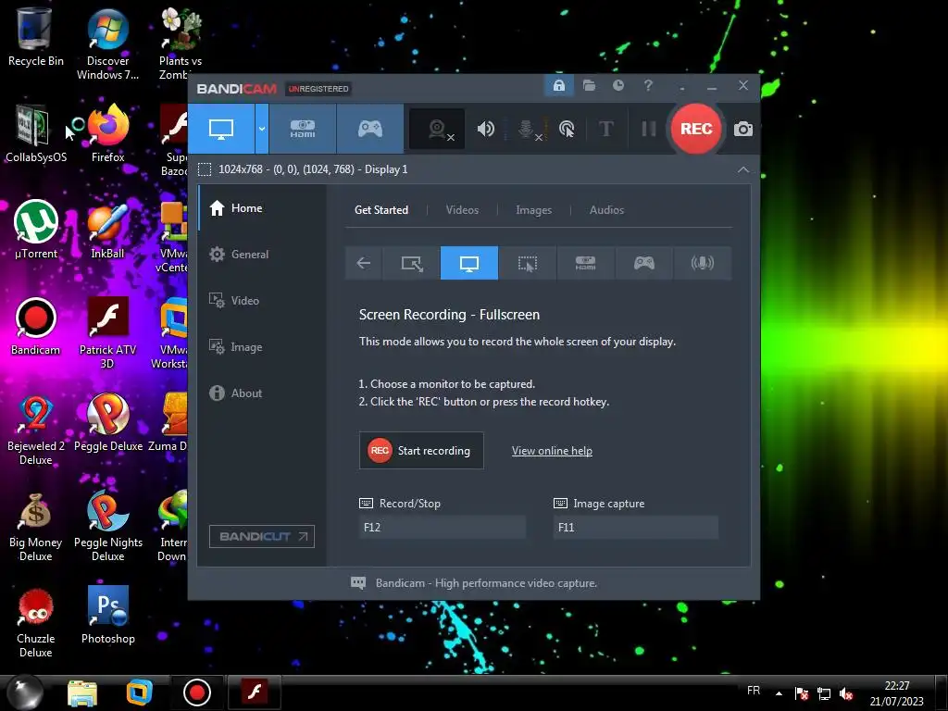Click the lock icon in title bar
Viewport: 948px width, 711px height.
tap(558, 85)
